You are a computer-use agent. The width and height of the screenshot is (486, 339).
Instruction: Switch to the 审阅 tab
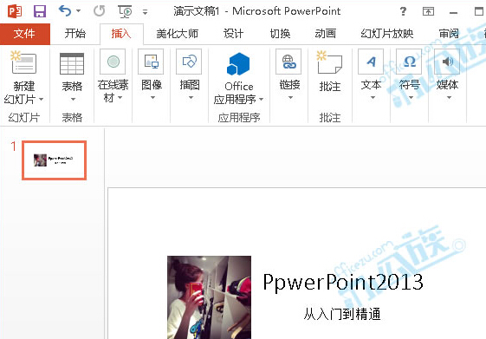[x=449, y=34]
